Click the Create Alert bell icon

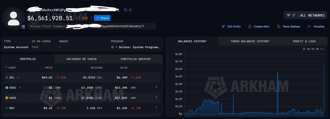pos(250,27)
